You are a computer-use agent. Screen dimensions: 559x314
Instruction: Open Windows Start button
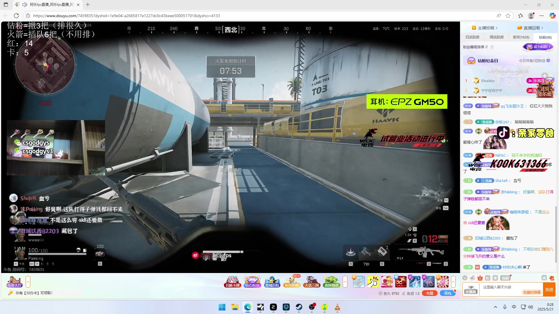coord(222,307)
